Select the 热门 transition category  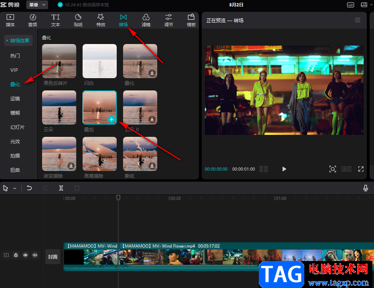(x=15, y=56)
